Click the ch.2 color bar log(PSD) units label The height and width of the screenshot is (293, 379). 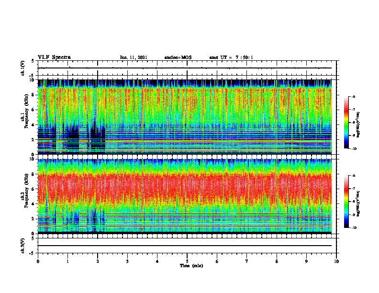[x=358, y=203]
